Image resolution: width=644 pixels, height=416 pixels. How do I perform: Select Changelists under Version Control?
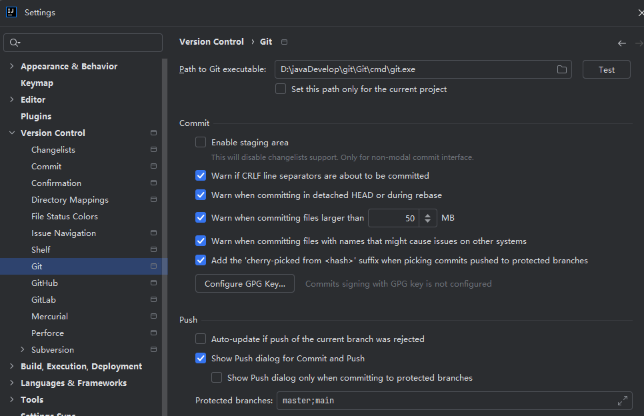click(53, 149)
